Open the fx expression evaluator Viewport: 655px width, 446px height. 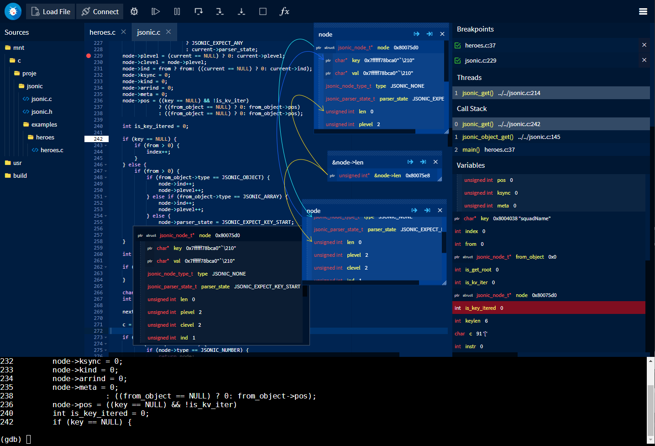[x=284, y=11]
